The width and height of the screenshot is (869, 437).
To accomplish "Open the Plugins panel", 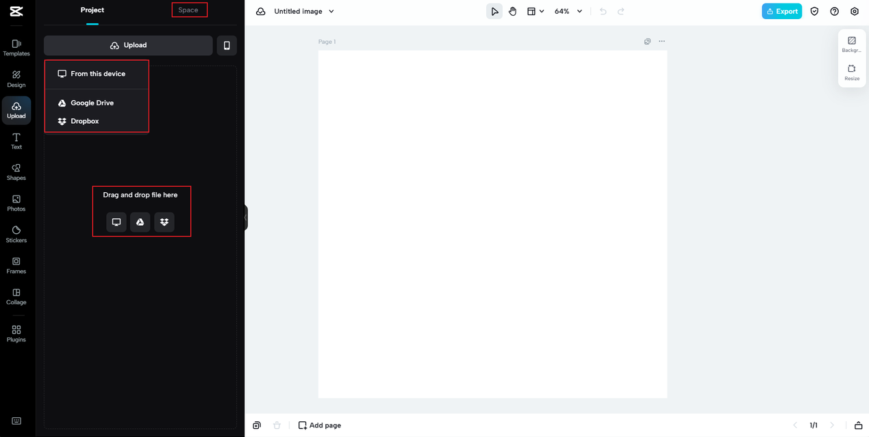I will [16, 334].
